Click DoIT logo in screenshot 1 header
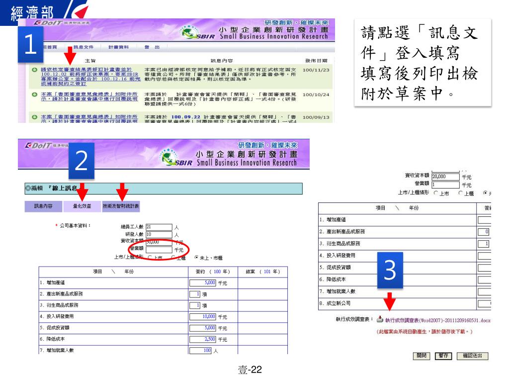 pyautogui.click(x=48, y=23)
